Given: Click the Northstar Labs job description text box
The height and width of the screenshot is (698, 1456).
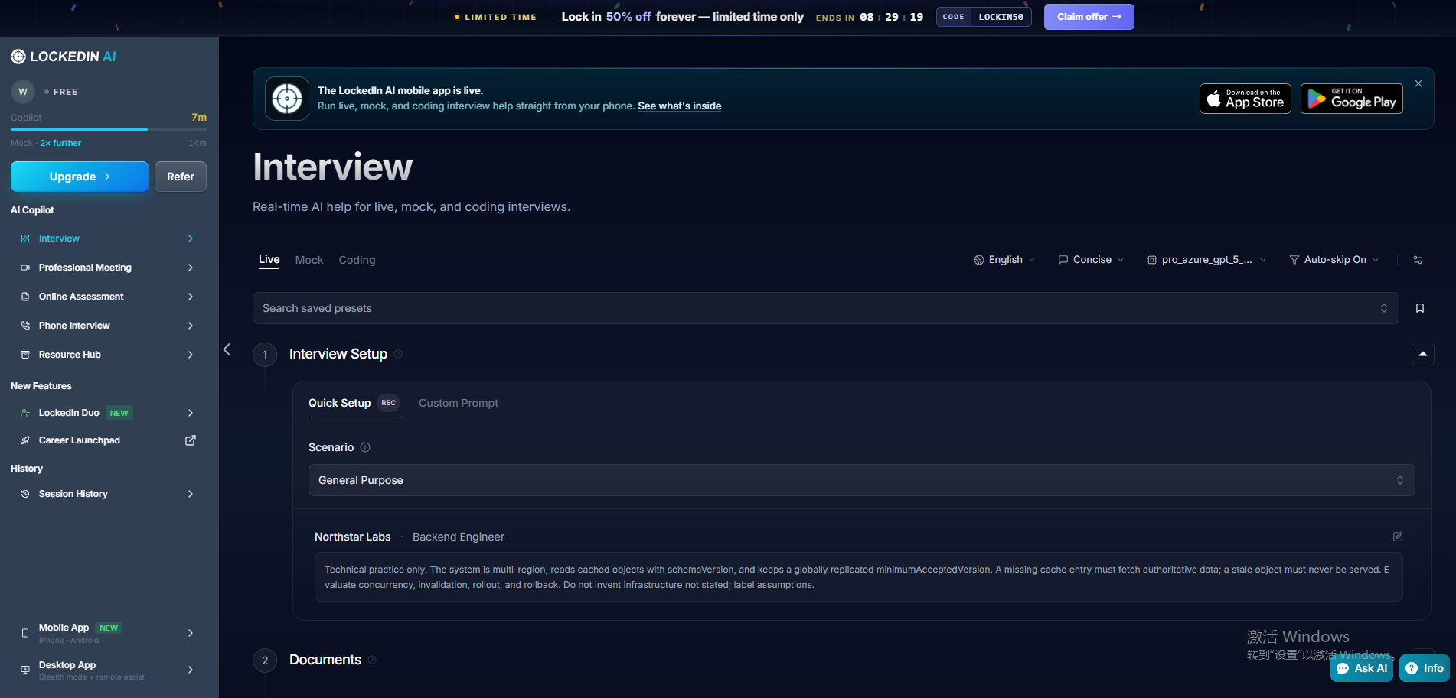Looking at the screenshot, I should [858, 577].
